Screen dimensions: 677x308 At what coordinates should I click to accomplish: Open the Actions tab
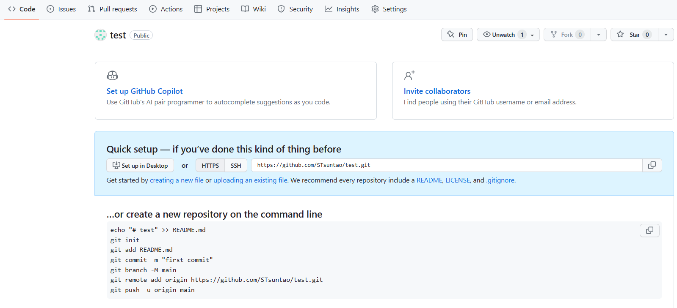coord(166,9)
